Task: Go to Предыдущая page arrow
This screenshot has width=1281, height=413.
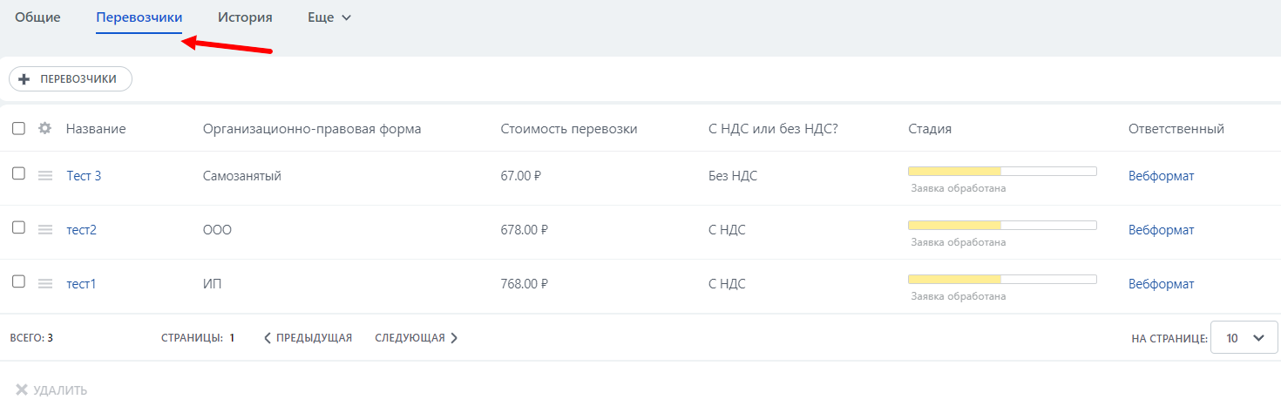Action: pos(268,338)
